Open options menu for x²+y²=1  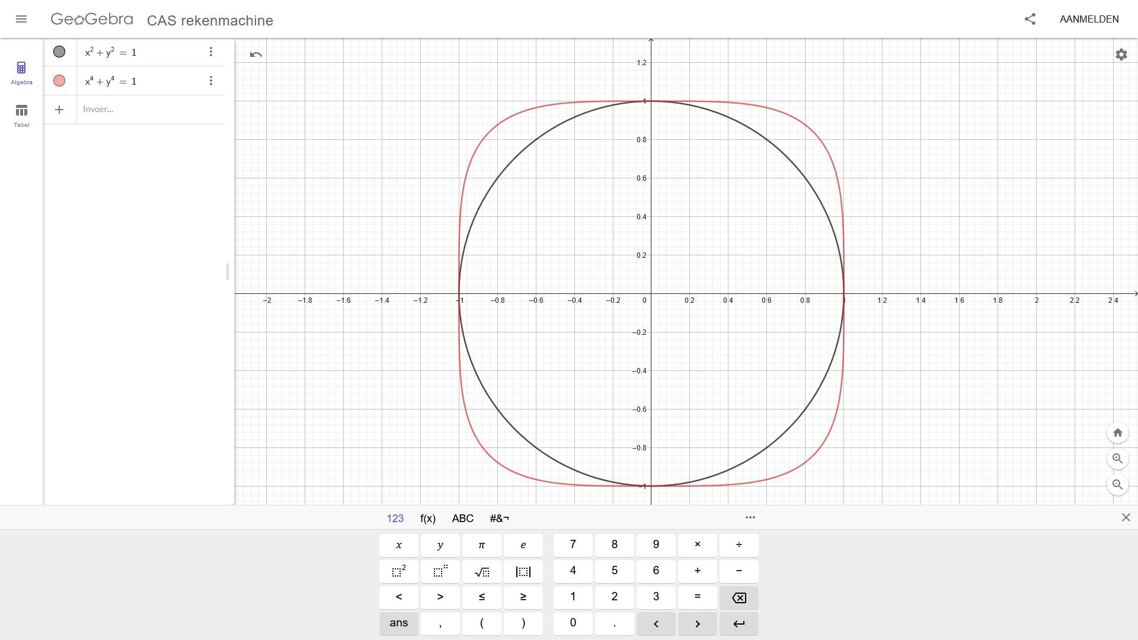click(x=210, y=52)
